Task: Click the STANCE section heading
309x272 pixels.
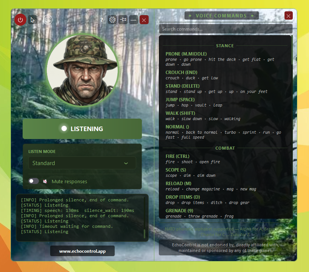Action: [225, 46]
